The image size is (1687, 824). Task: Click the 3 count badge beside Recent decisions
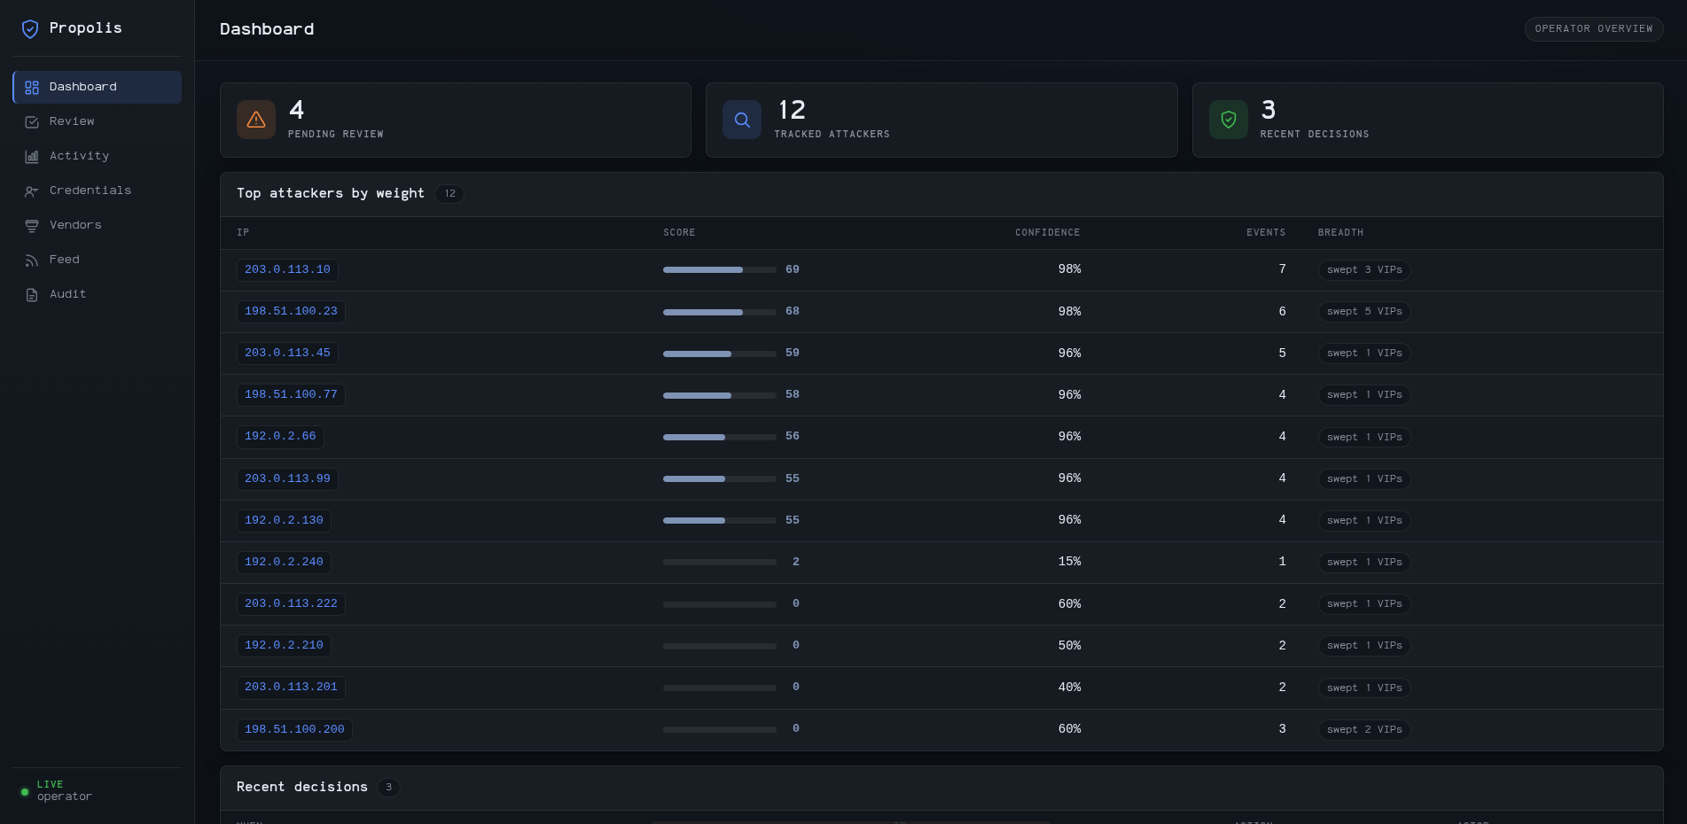click(x=388, y=788)
